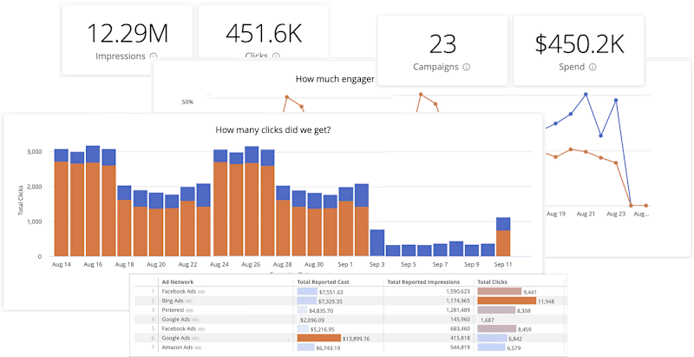The width and height of the screenshot is (694, 357).
Task: Open the info icon beside Clicks
Action: coord(276,56)
